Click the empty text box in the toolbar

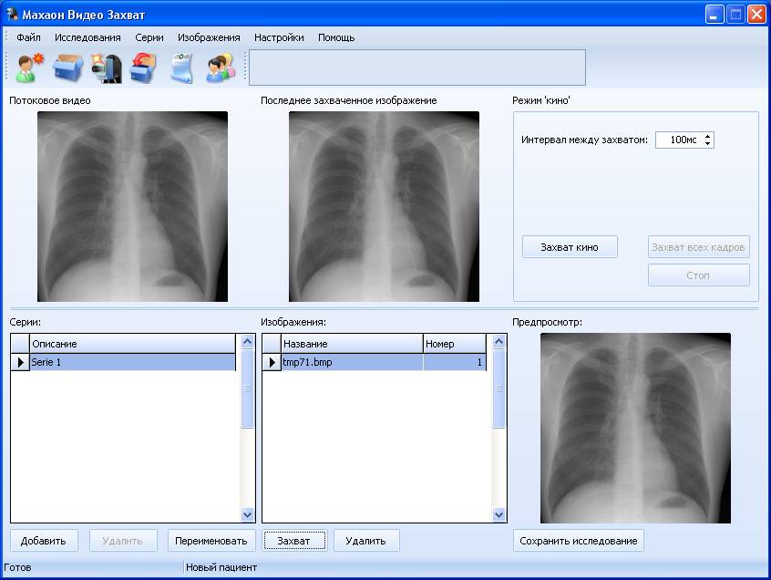tap(417, 67)
